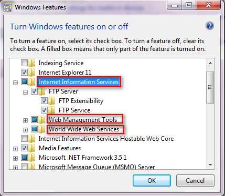Uncheck the Internet Explorer 11 checkbox
This screenshot has height=196, width=225.
tap(24, 72)
